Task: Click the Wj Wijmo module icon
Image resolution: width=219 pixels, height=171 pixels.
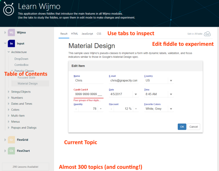Action: [x=11, y=33]
